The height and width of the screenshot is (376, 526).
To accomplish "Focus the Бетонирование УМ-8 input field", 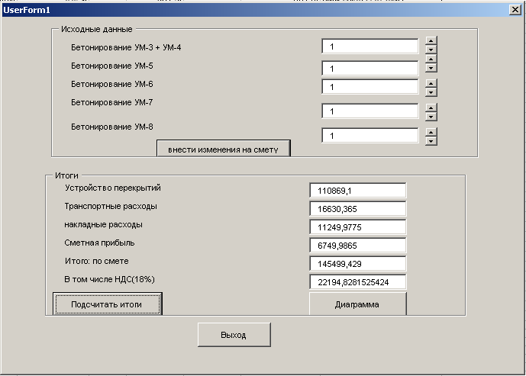I will (x=370, y=136).
